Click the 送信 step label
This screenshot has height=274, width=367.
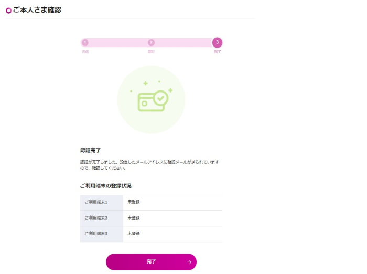click(85, 52)
